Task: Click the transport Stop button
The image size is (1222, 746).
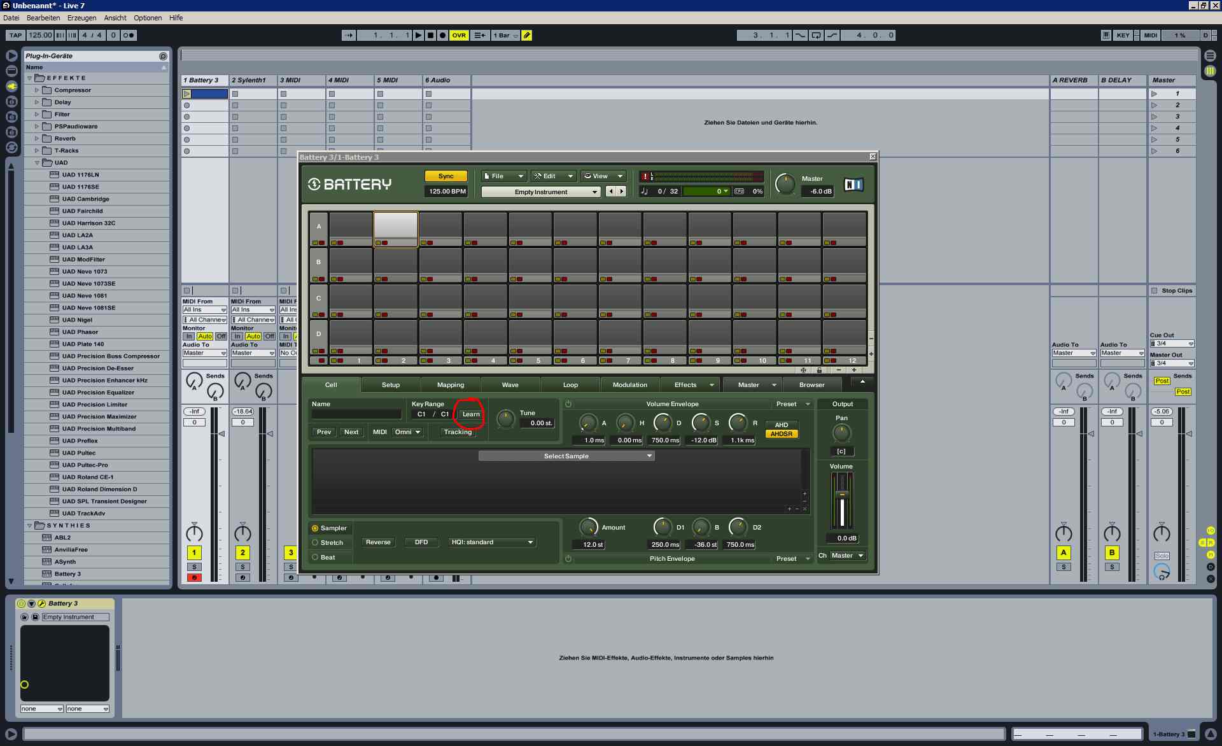Action: point(430,36)
